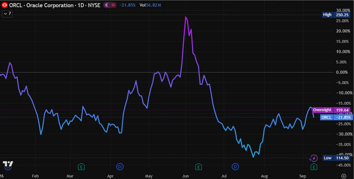Click the Feb label on time axis

(35, 176)
